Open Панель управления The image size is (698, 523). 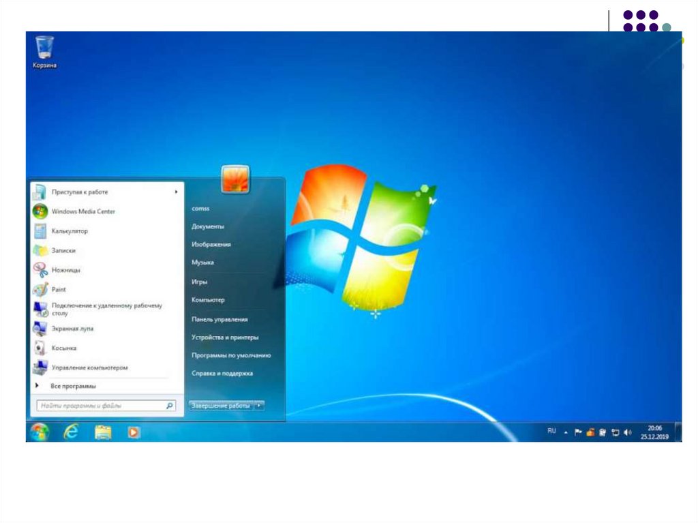click(x=219, y=319)
